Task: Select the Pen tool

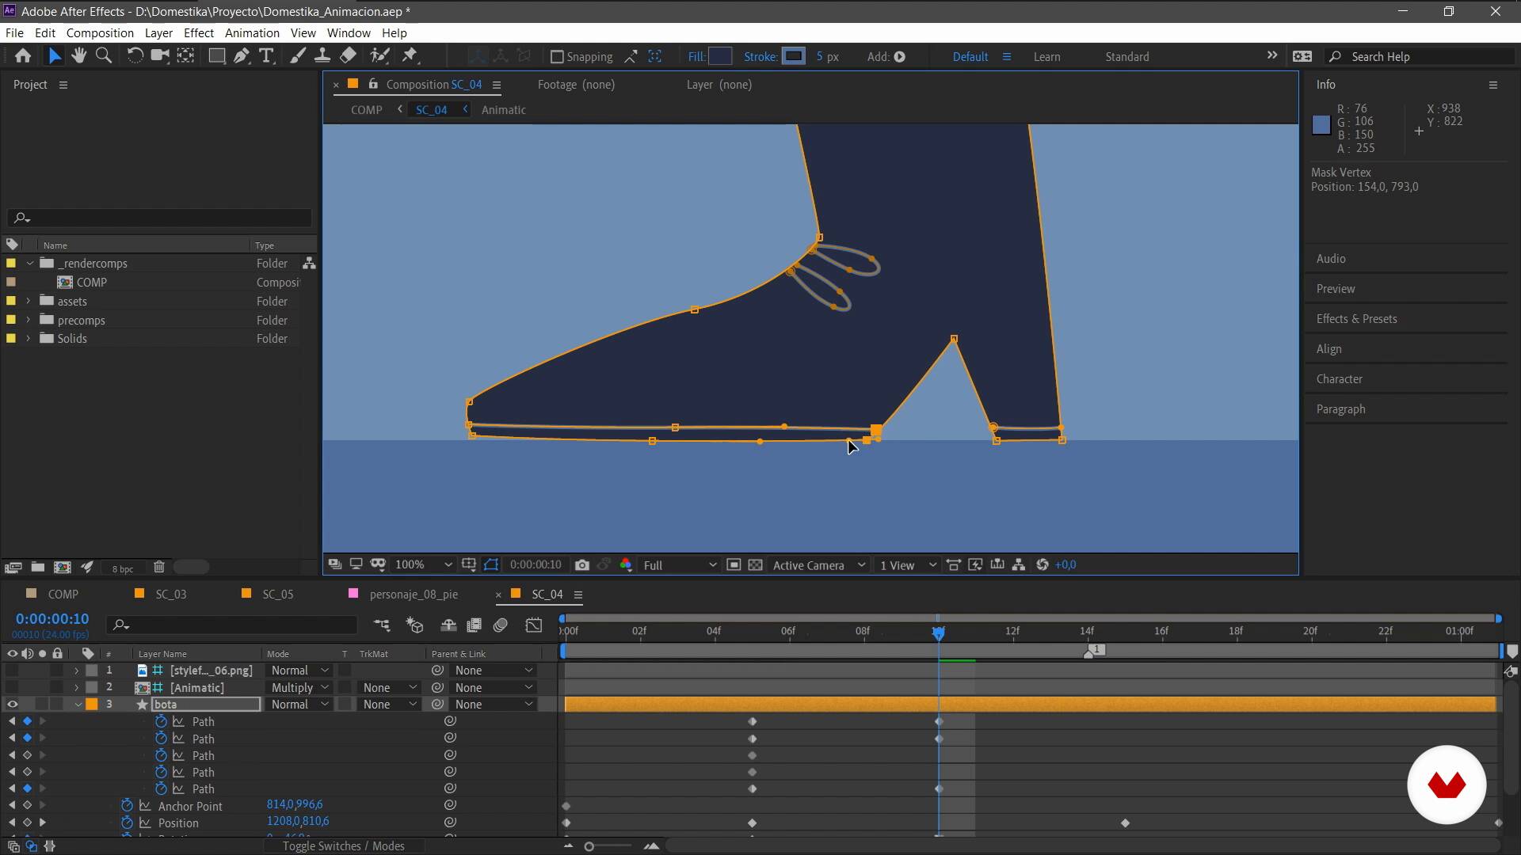Action: click(242, 56)
